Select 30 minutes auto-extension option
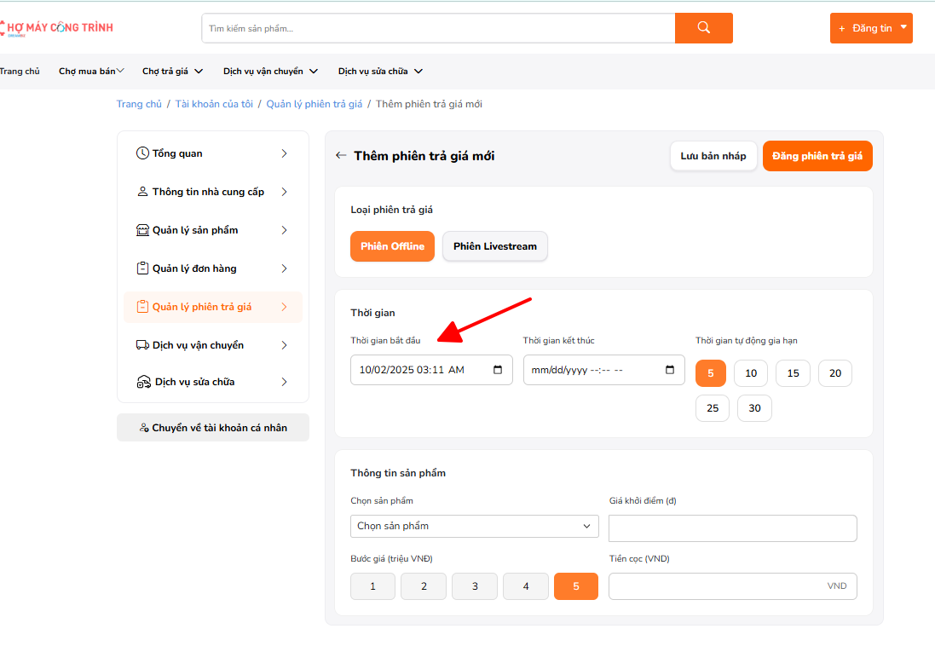Screen dimensions: 935x646 point(754,408)
